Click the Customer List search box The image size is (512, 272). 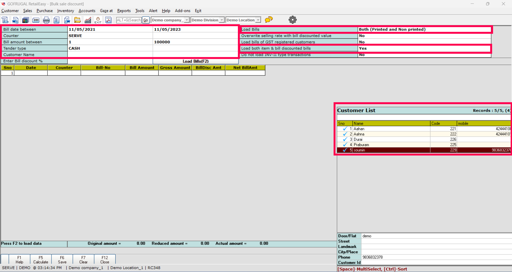[424, 117]
